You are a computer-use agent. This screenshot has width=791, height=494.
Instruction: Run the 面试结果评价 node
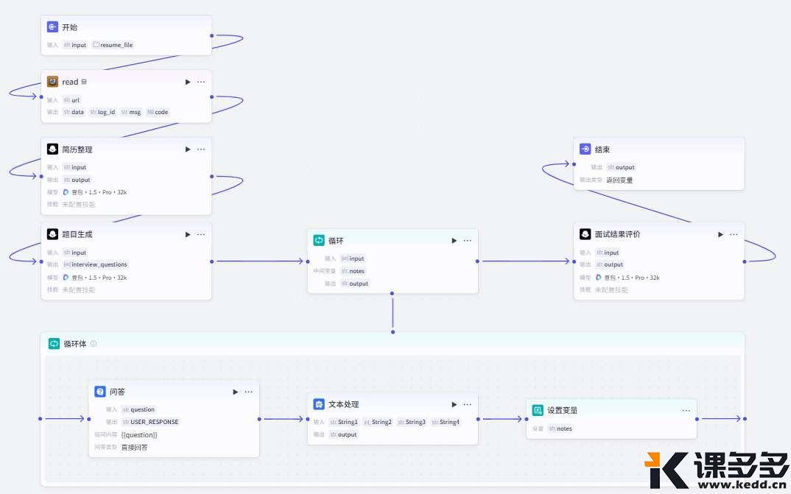[x=720, y=234]
